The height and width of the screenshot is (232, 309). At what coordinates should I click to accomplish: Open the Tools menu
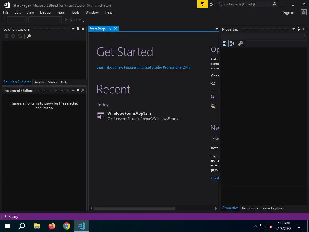point(75,12)
